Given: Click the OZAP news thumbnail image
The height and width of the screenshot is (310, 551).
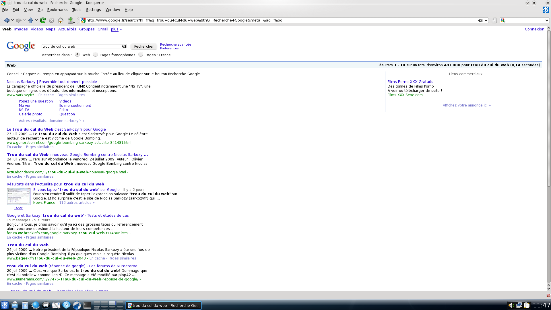Looking at the screenshot, I should coord(19,197).
